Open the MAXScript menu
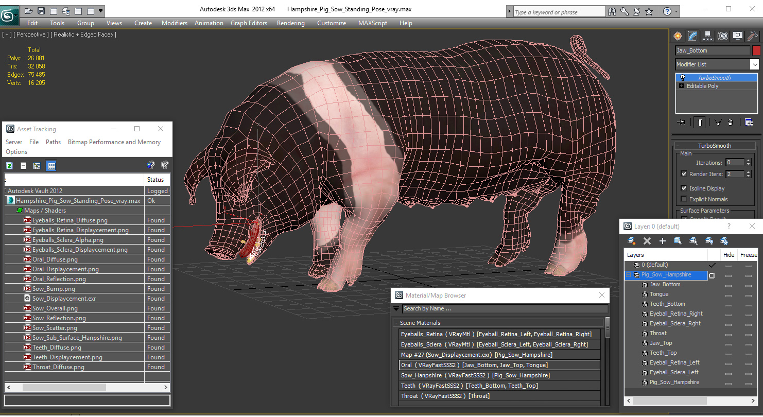 (373, 23)
